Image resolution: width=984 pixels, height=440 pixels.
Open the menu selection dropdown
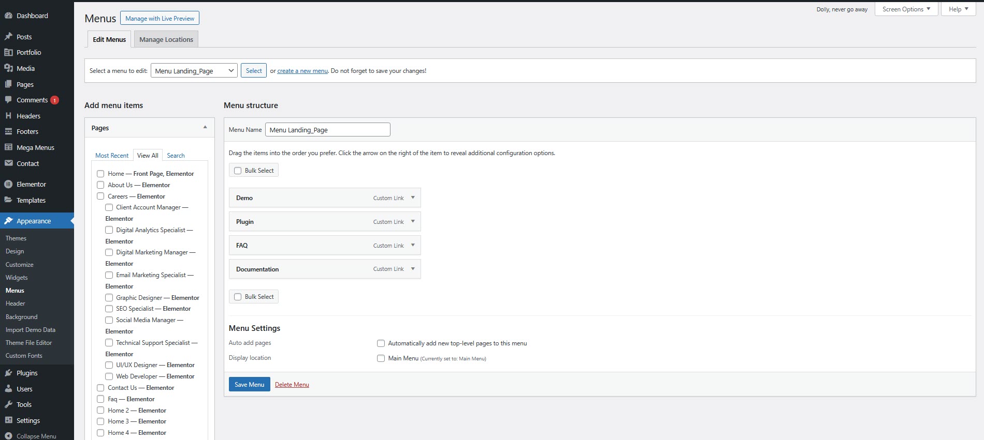click(x=194, y=71)
